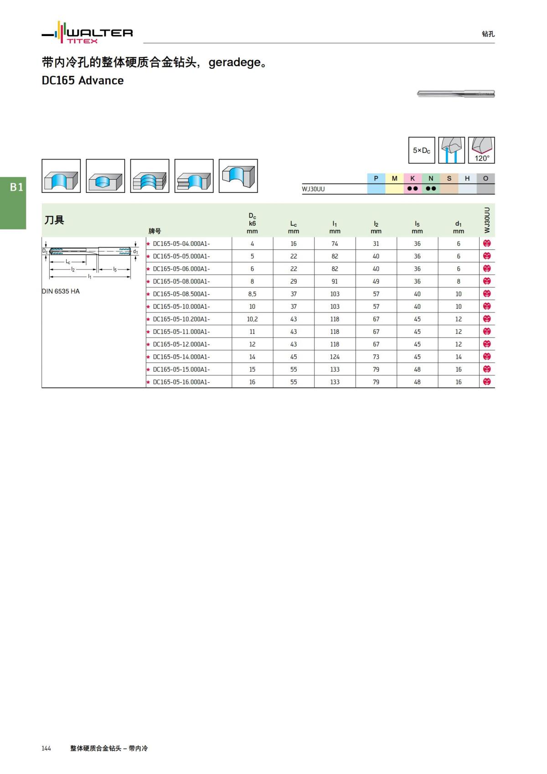
Task: Click the 牌号 column label
Action: point(155,231)
